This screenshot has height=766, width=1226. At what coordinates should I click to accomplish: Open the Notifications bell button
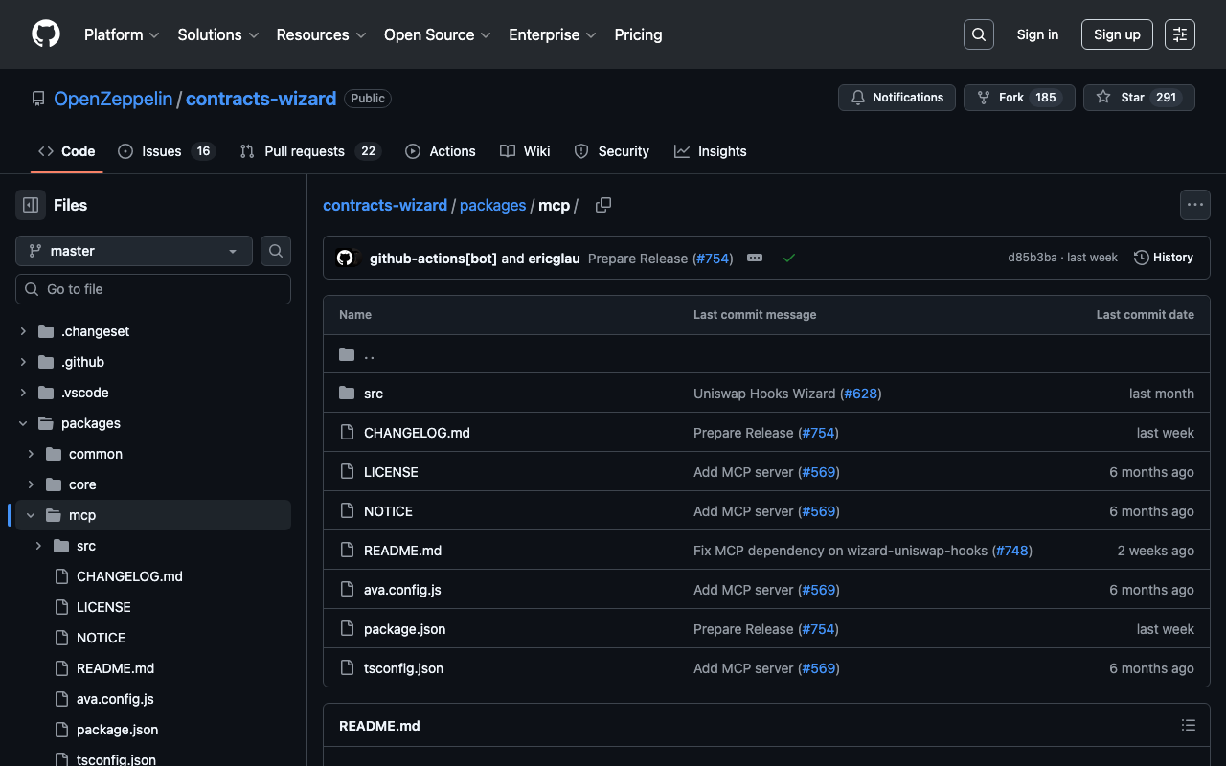[x=897, y=98]
